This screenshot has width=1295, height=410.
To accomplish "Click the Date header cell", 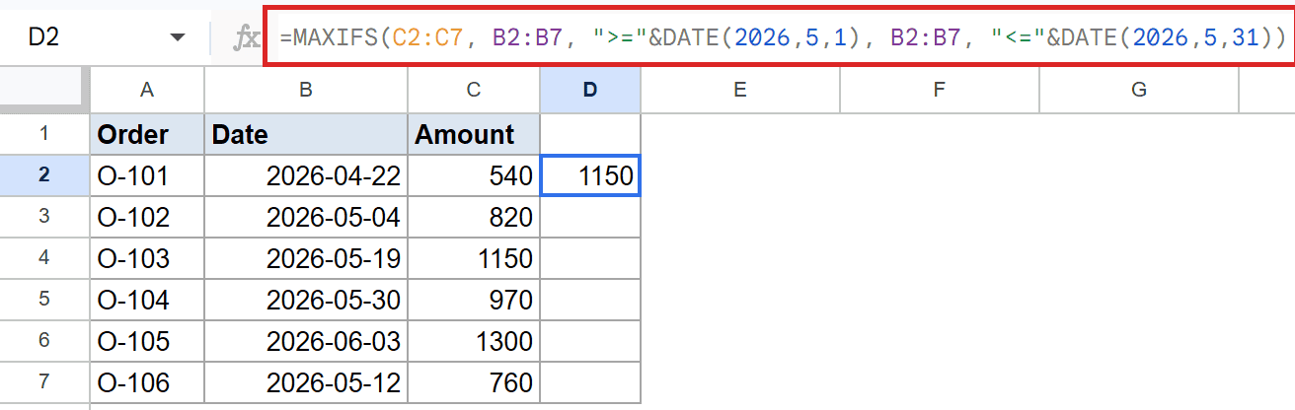I will click(x=306, y=134).
